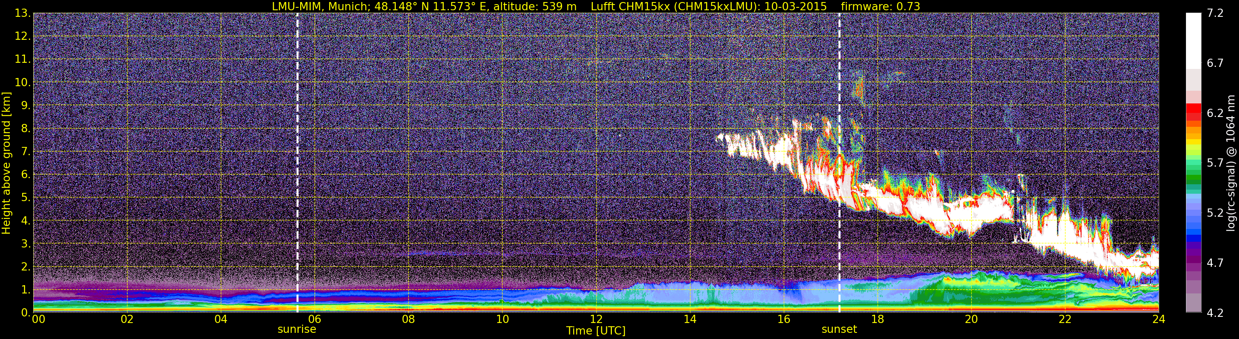
Task: Click the '10' time tick label
Action: [x=502, y=319]
